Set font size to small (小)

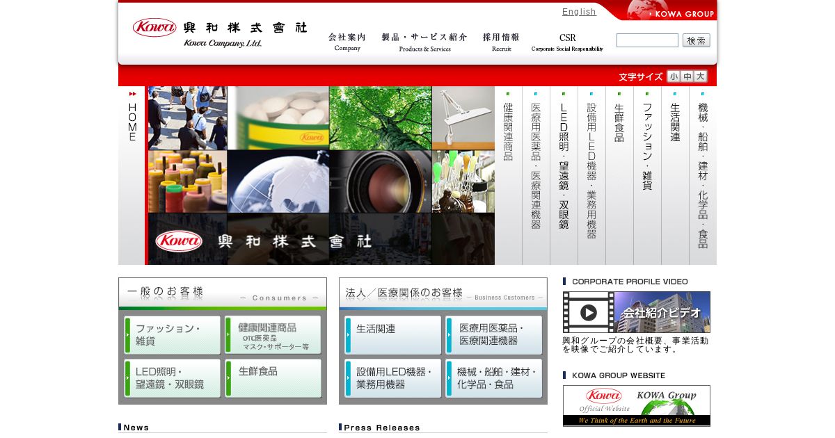(x=674, y=76)
